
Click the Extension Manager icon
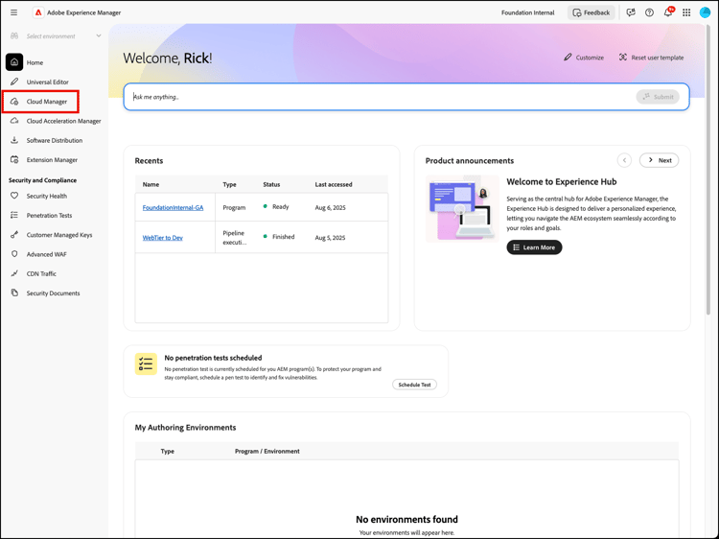14,159
